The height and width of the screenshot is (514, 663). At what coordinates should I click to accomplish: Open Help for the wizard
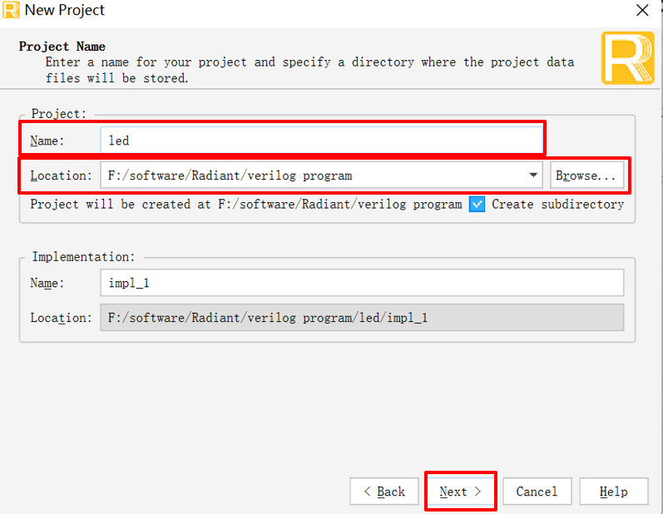tap(614, 492)
